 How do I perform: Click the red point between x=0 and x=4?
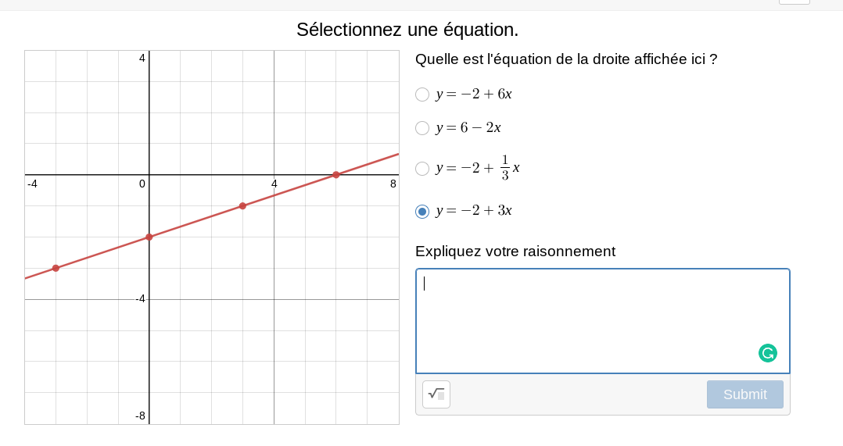[242, 206]
